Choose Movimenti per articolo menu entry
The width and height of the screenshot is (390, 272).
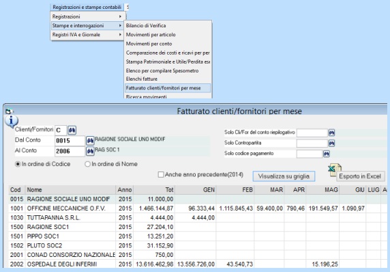click(x=168, y=35)
